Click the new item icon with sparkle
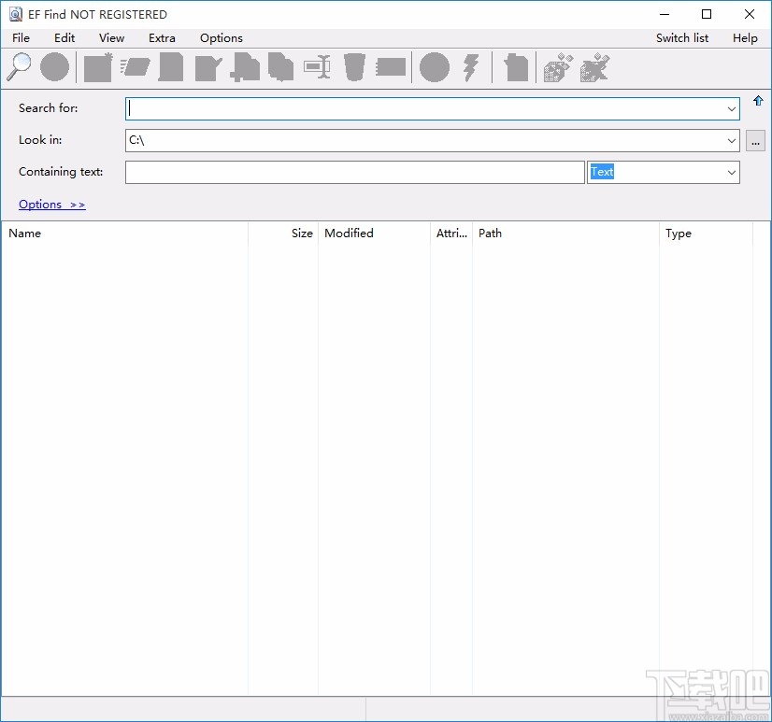 point(97,67)
